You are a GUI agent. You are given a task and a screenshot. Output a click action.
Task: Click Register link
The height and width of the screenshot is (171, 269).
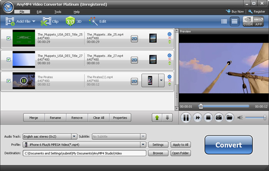(x=257, y=12)
